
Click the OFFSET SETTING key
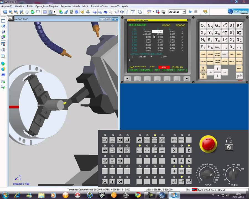217,54
